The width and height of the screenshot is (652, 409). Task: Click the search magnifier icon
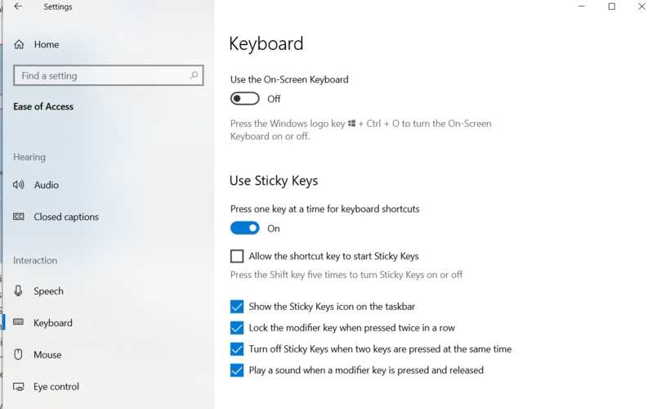194,76
